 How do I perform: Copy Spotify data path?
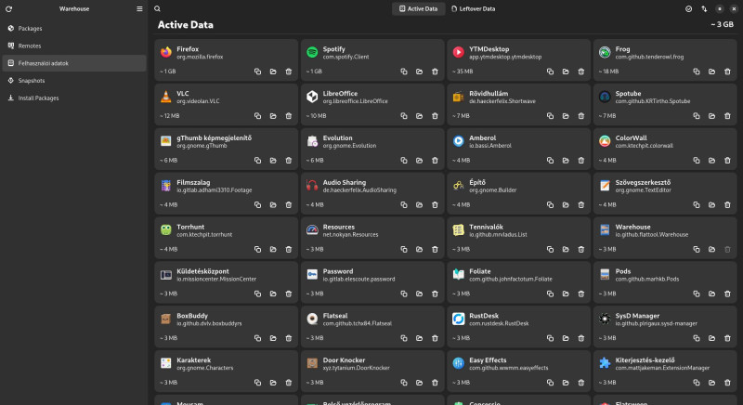[x=404, y=72]
